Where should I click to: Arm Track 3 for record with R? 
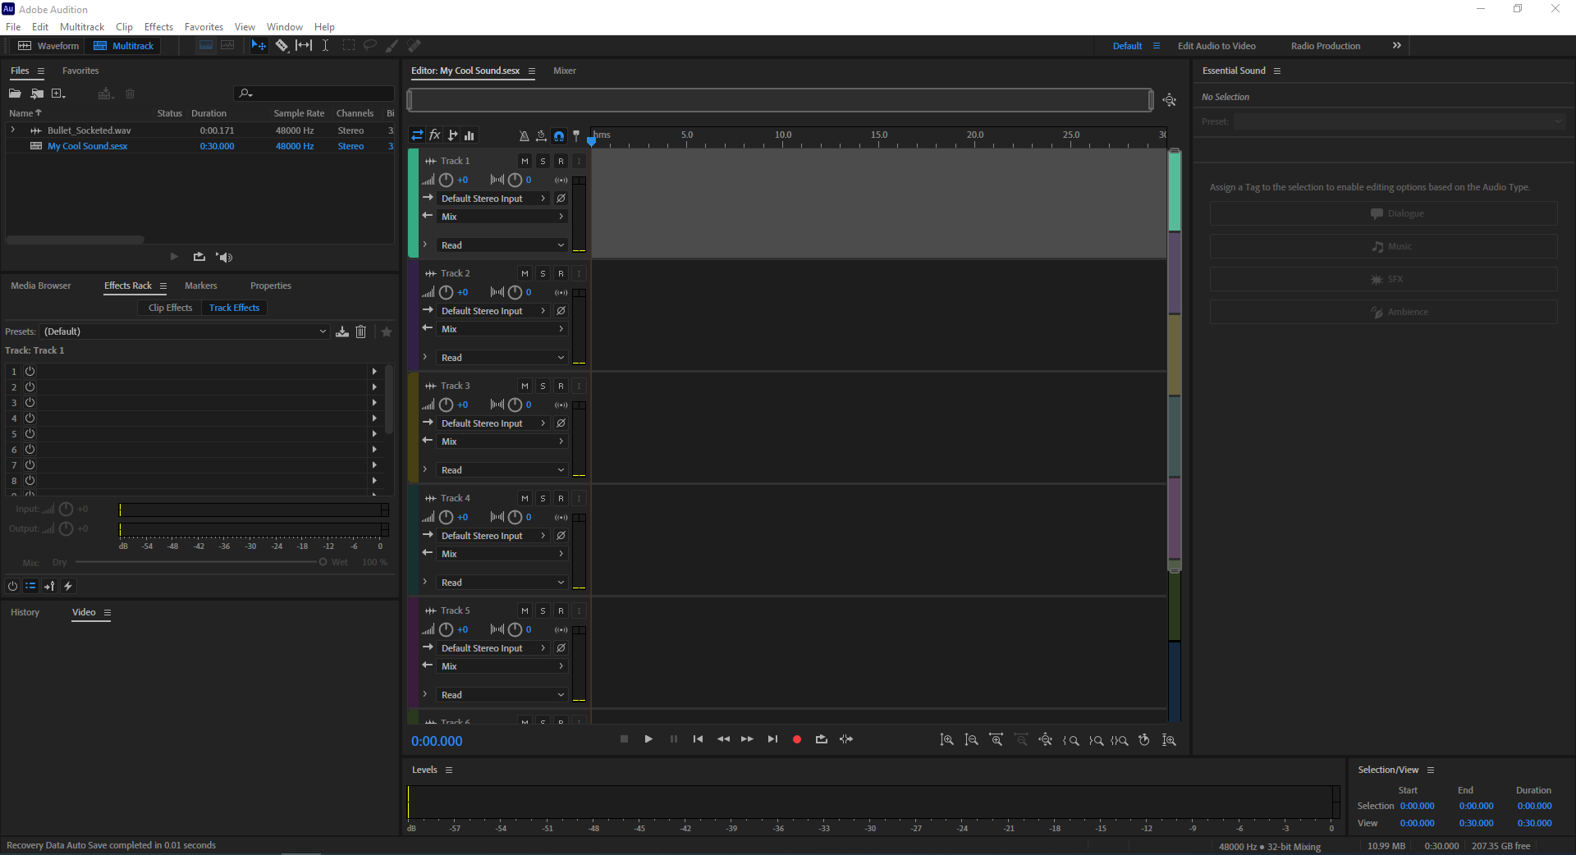click(561, 386)
